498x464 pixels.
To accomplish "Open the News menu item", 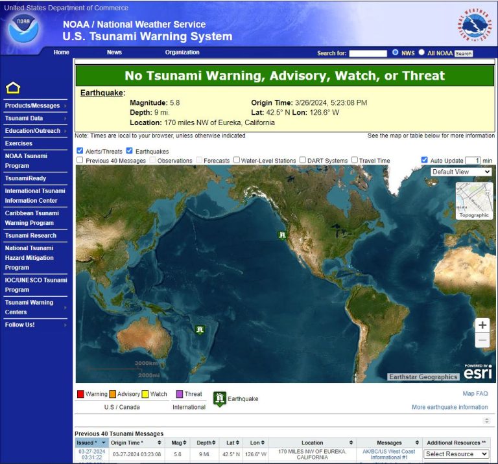I will click(114, 52).
